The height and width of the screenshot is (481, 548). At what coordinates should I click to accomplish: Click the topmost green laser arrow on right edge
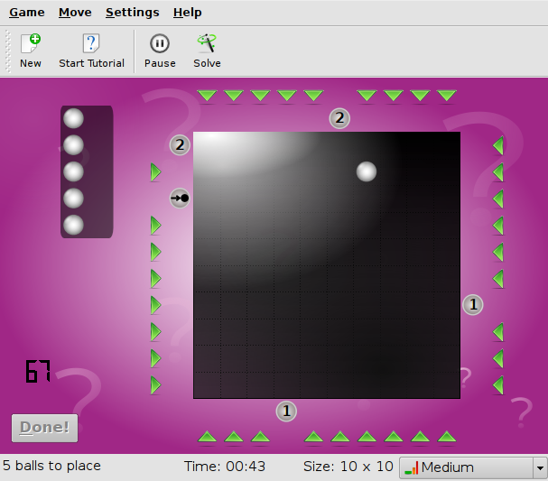[497, 145]
